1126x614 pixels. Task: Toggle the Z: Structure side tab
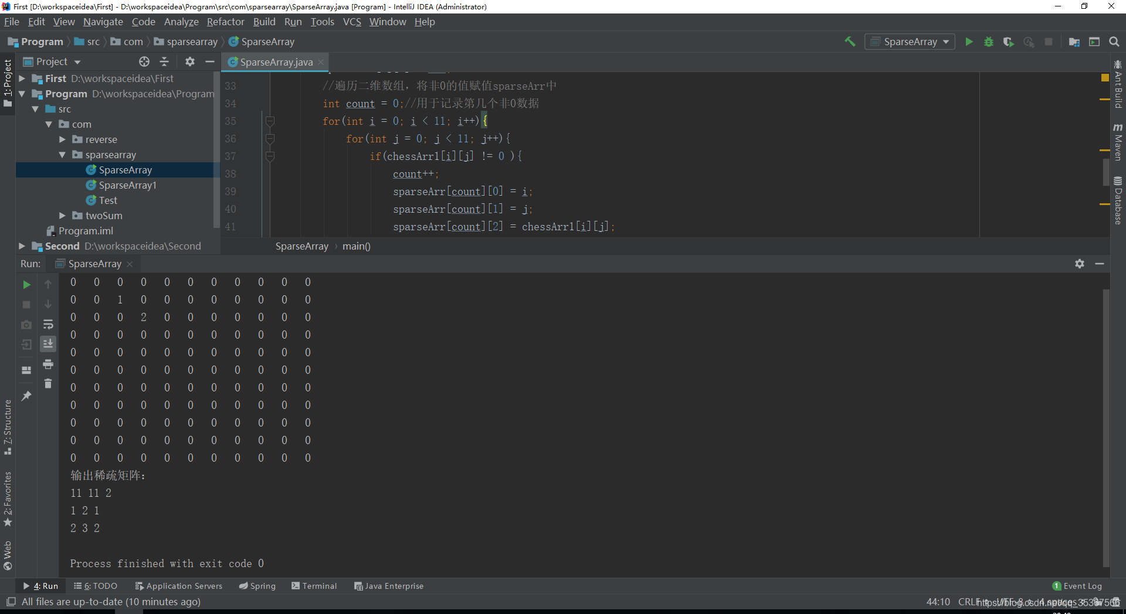pyautogui.click(x=8, y=427)
